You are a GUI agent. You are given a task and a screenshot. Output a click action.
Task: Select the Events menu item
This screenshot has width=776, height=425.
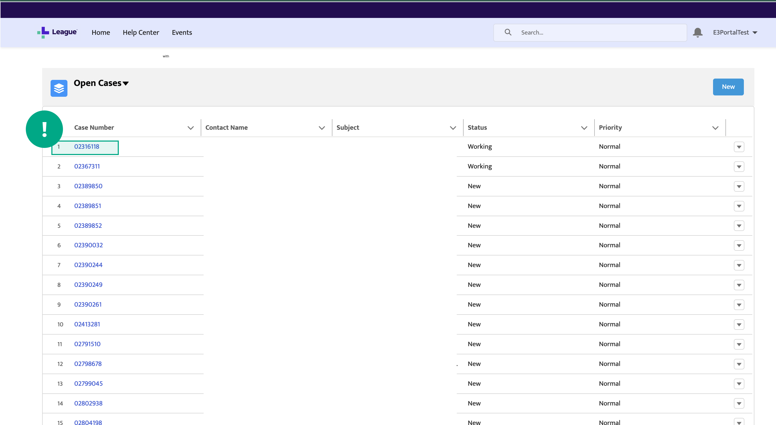[x=182, y=32]
